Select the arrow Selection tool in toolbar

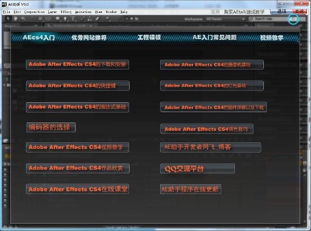8,19
